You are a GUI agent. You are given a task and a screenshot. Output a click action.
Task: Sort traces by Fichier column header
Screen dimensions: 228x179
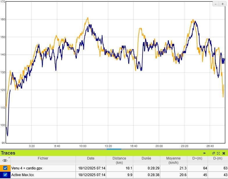tap(43, 158)
